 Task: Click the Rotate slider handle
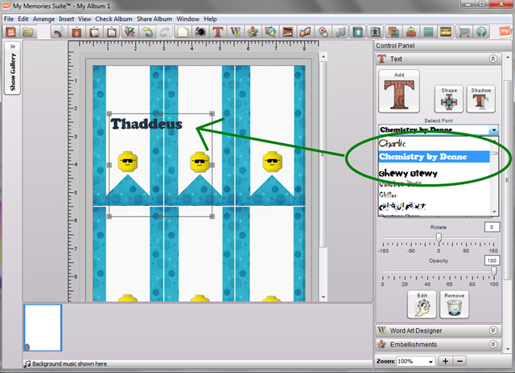pos(439,237)
